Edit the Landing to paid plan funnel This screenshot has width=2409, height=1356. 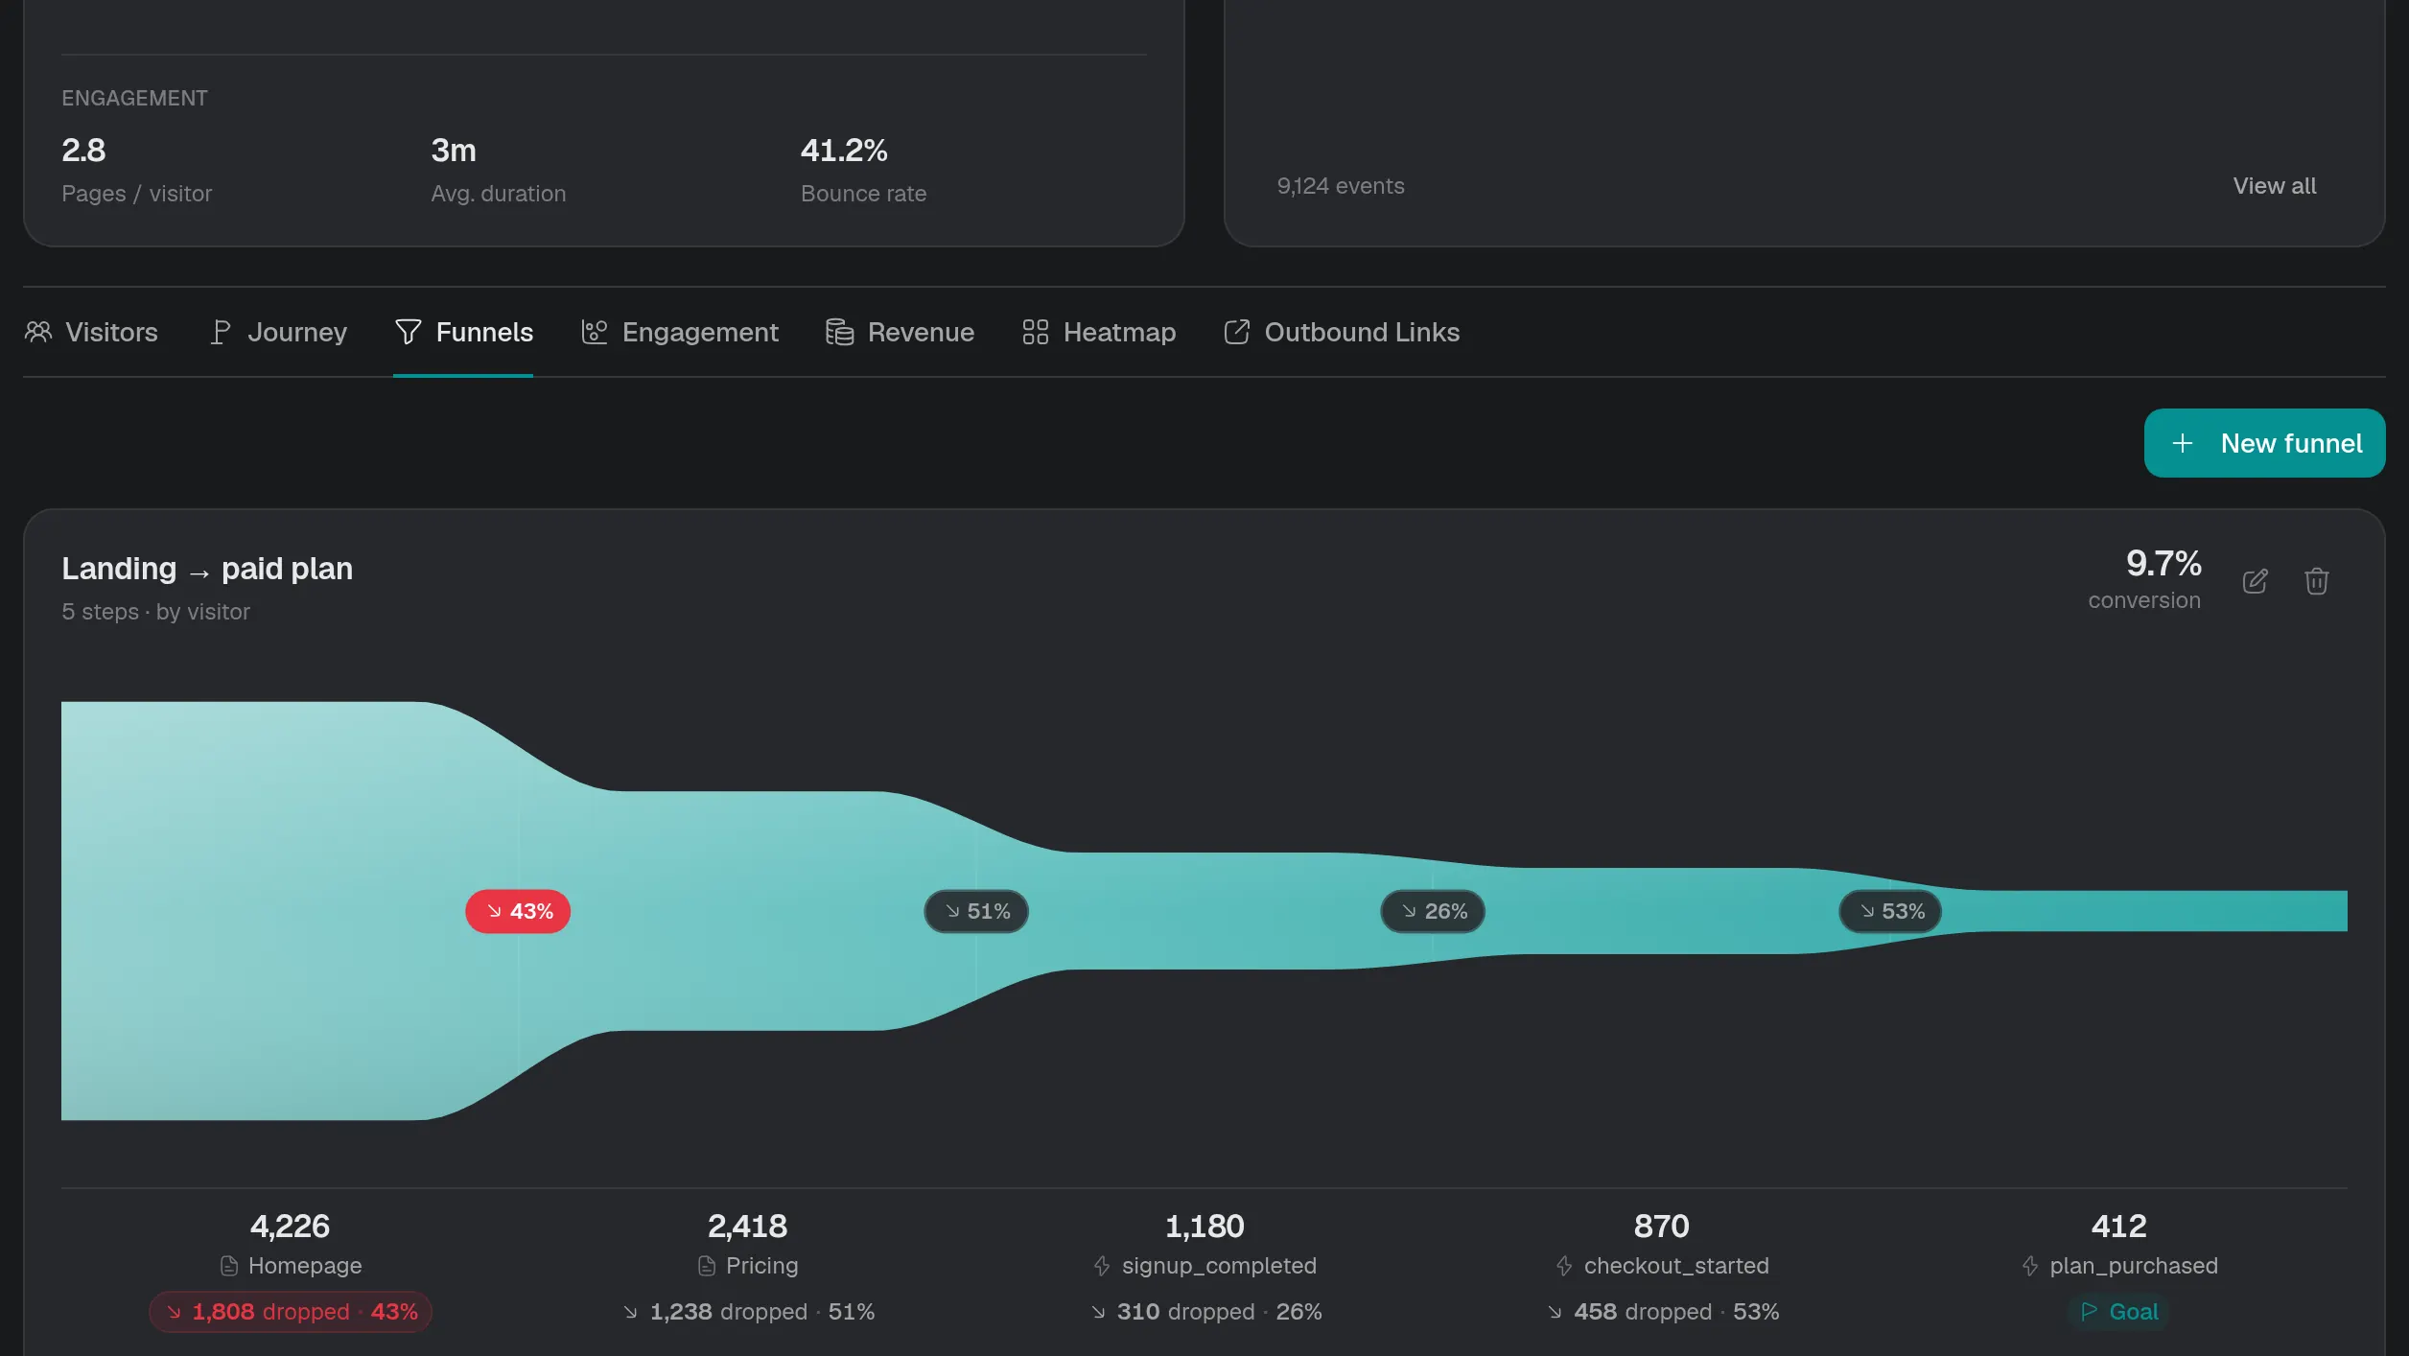tap(2256, 581)
